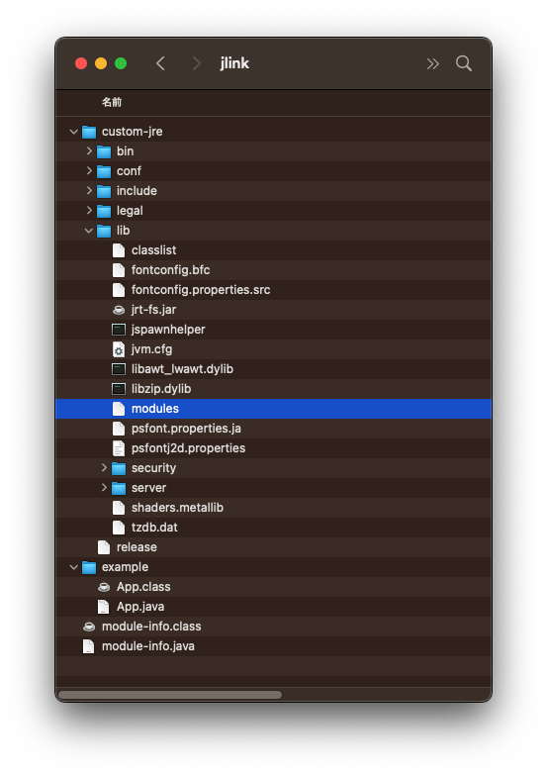Expand the server folder

tap(104, 487)
